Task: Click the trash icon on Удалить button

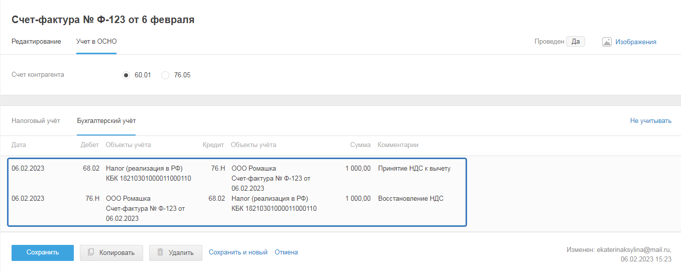Action: [160, 252]
